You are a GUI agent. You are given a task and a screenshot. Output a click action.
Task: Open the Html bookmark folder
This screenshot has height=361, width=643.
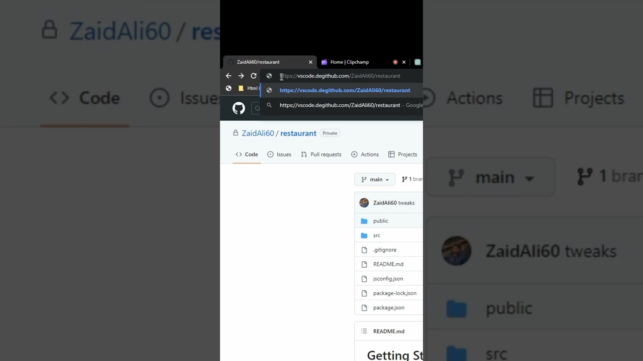(249, 88)
